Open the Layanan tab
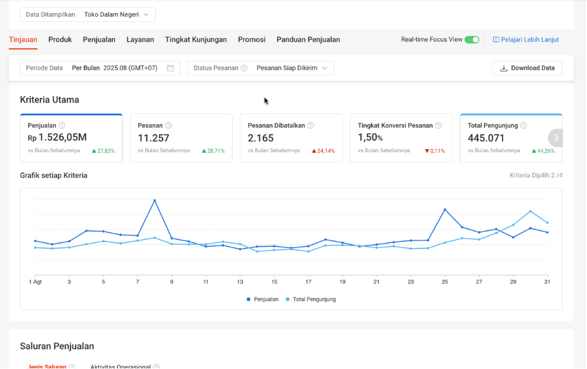 140,39
